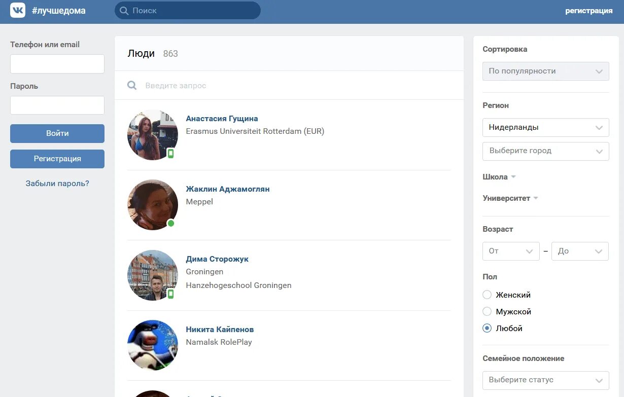Click the Meppel text under Жаклин Аджамоглян

coord(199,202)
